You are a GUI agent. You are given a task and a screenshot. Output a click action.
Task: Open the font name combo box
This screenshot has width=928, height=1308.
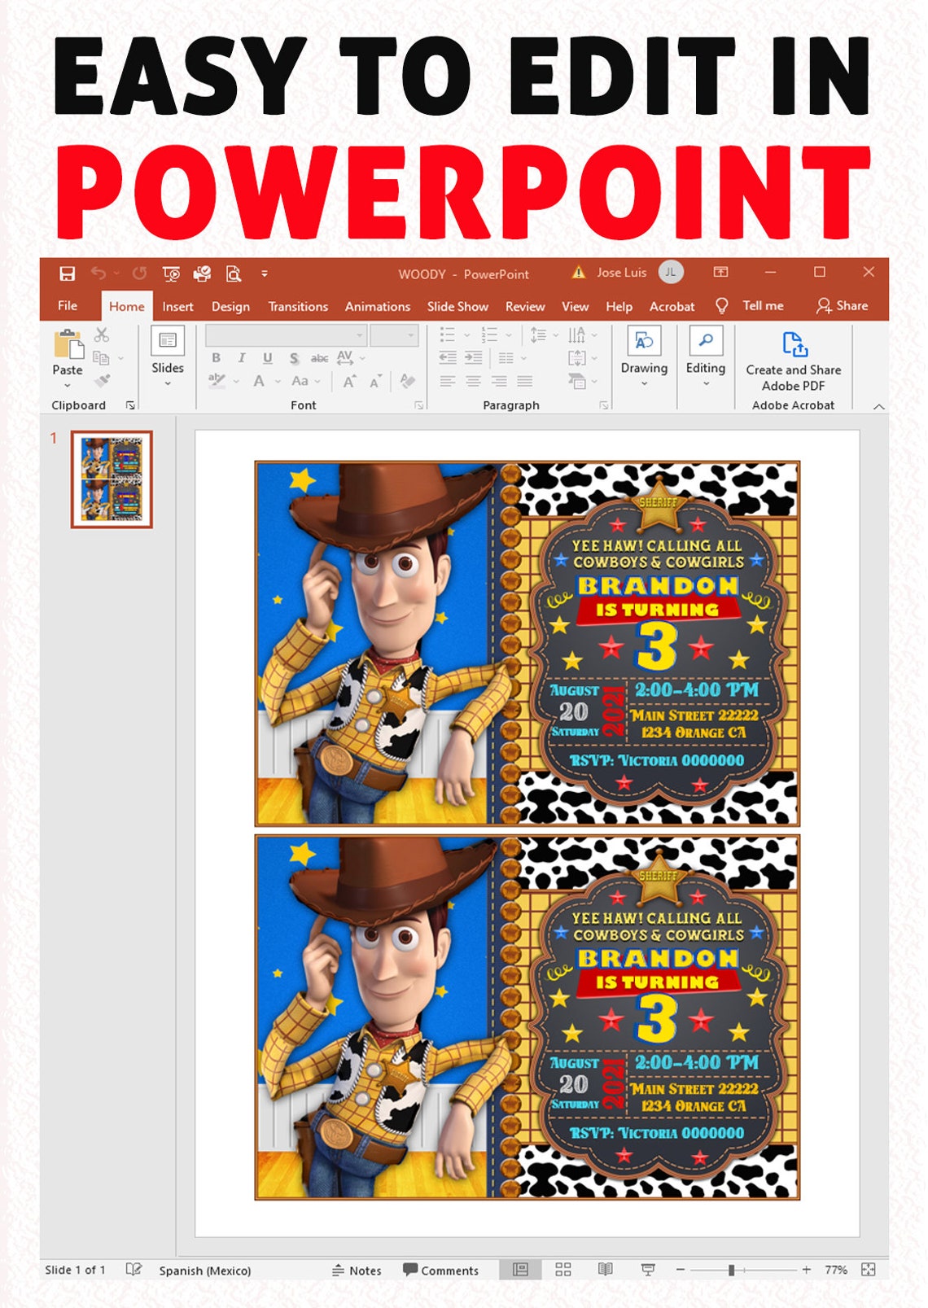285,335
